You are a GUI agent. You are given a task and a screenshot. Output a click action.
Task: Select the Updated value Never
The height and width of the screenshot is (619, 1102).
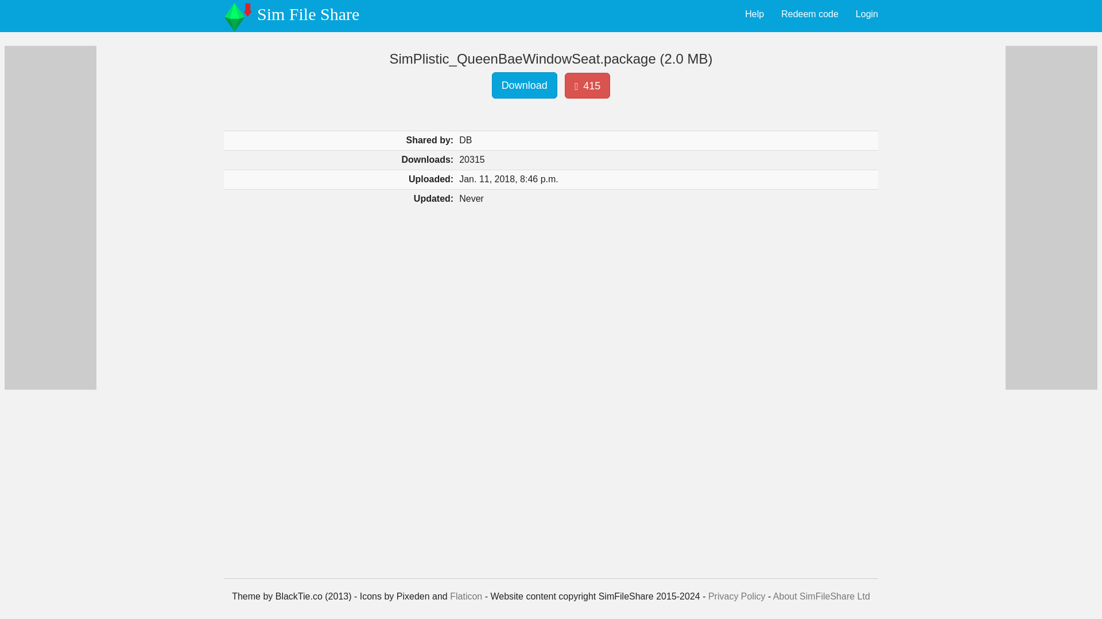[471, 199]
